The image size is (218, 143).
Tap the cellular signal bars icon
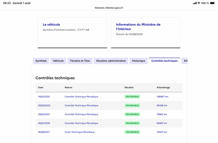click(195, 3)
